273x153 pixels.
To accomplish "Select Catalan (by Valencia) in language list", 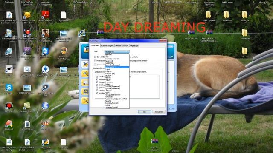I will coord(117,59).
